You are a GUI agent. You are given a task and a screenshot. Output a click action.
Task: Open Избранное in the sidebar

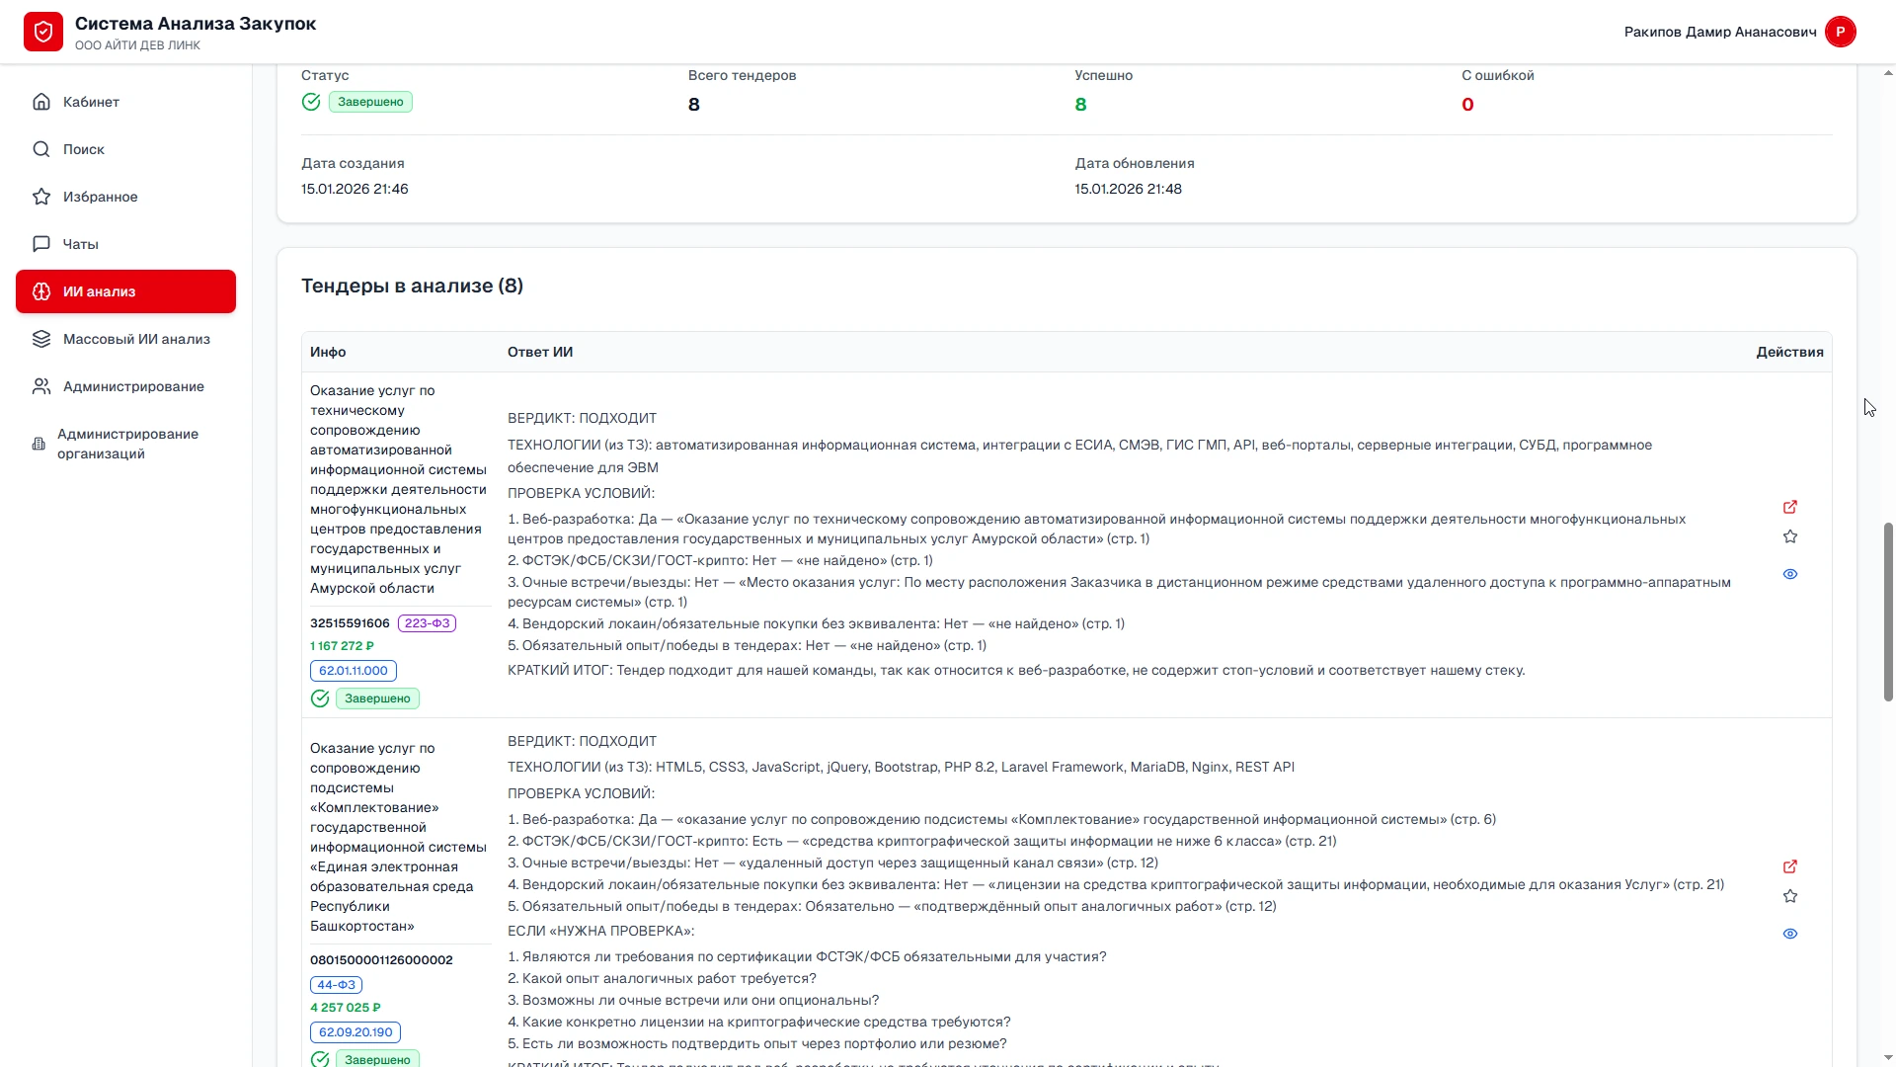(100, 197)
